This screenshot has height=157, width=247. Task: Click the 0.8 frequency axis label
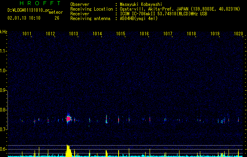click(3, 110)
